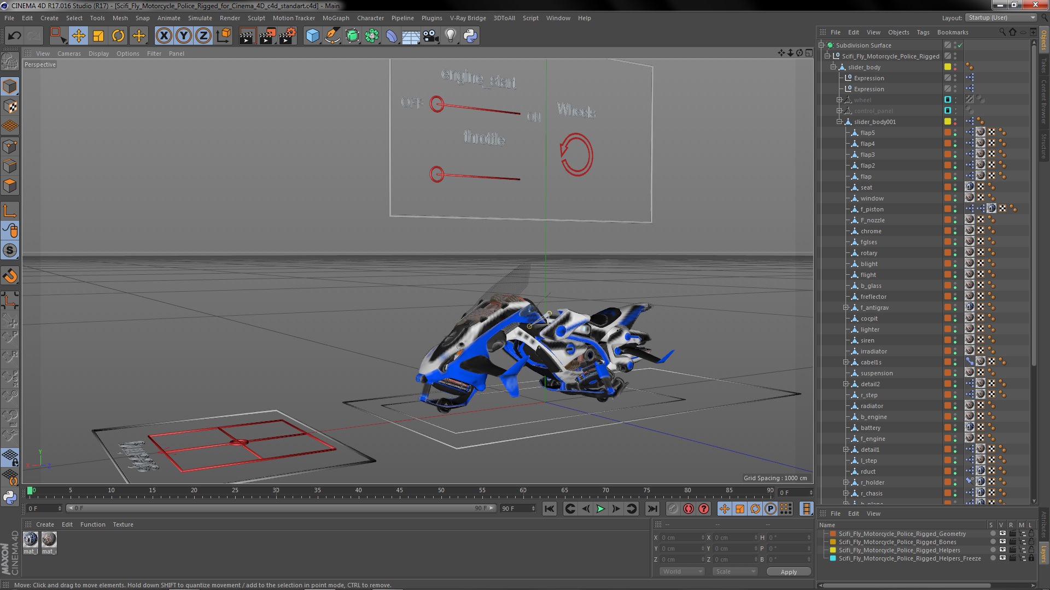Select the Scale tool
This screenshot has width=1050, height=590.
pos(98,36)
